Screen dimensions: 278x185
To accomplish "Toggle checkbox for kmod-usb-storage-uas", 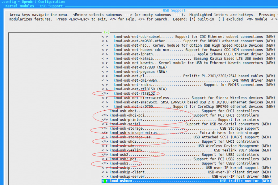I will tap(105, 137).
